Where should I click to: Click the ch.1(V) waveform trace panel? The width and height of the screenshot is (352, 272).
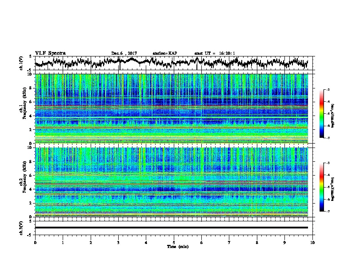174,63
